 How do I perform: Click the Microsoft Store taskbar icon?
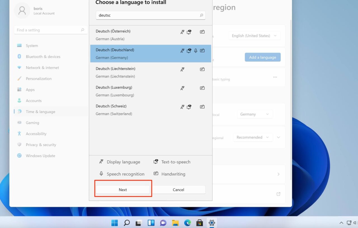coord(199,223)
